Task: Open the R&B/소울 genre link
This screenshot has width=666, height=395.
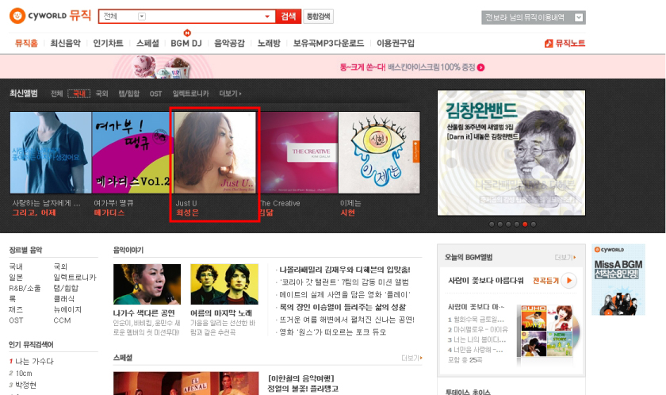Action: click(25, 289)
